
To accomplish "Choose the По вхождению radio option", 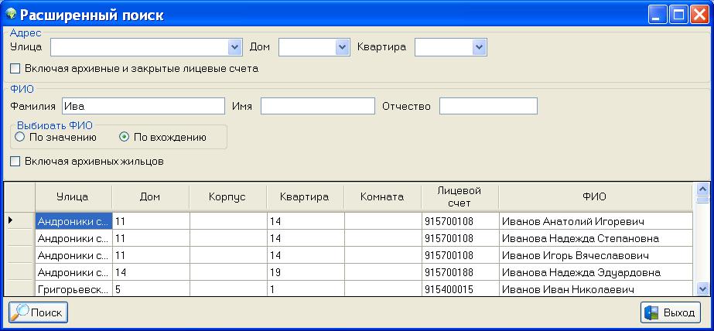I will 124,137.
